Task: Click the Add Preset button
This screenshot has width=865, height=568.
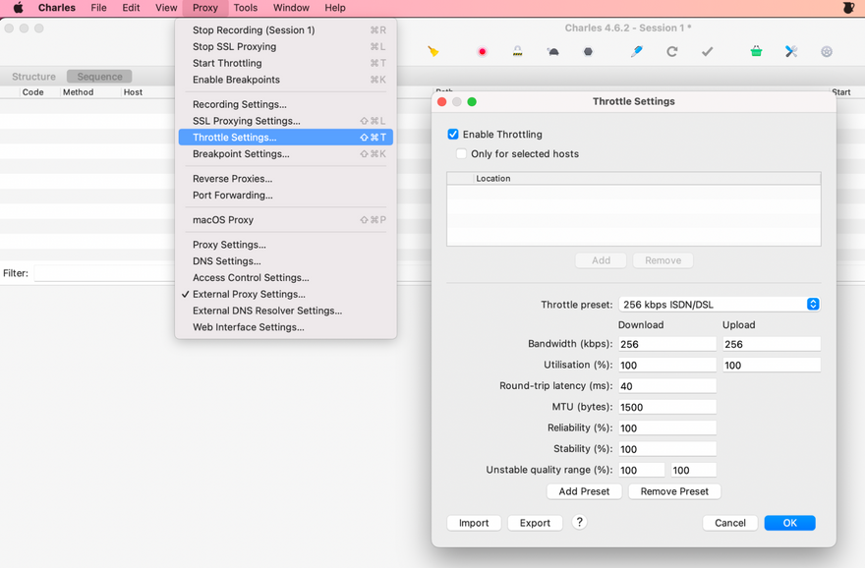Action: (584, 491)
